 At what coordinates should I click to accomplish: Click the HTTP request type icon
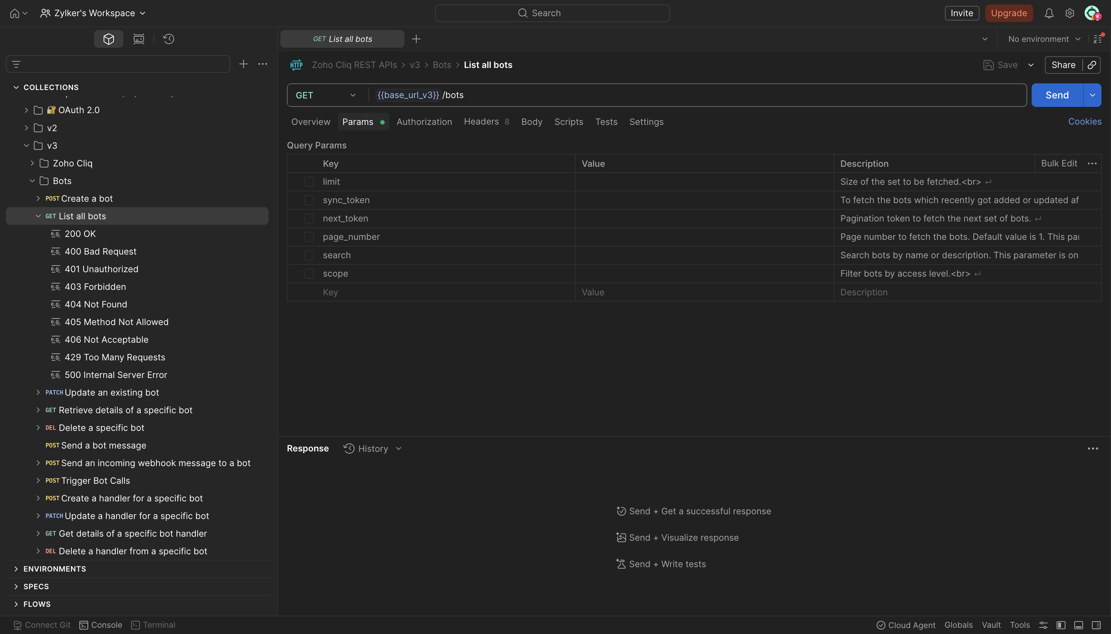pos(296,64)
